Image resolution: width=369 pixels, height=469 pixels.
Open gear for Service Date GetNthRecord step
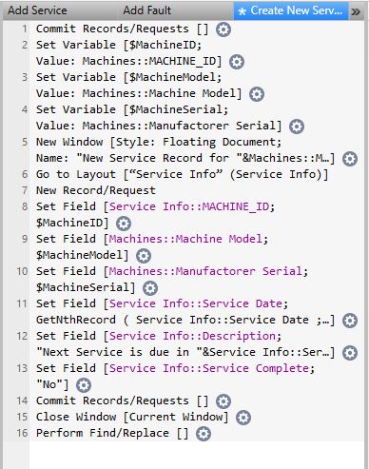[350, 321]
